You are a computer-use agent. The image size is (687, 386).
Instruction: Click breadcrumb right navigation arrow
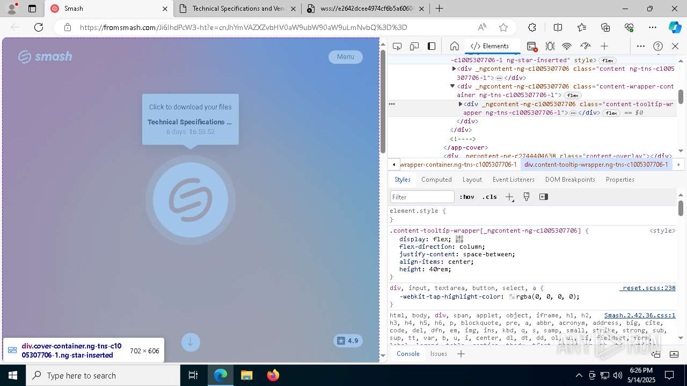678,165
